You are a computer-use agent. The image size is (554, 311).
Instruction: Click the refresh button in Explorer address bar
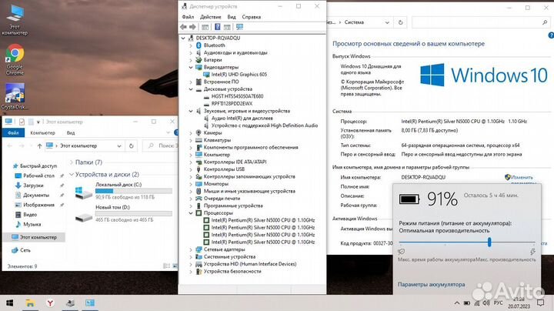tap(131, 145)
